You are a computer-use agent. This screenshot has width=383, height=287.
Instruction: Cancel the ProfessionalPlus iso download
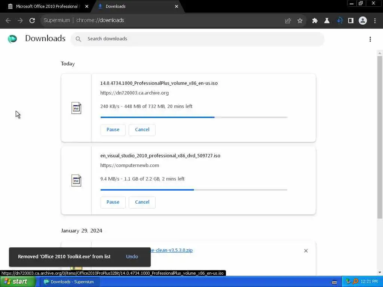[142, 130]
